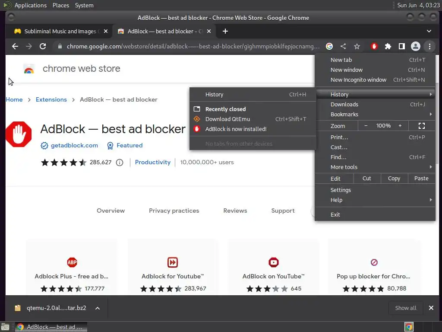
Task: Switch to the Reviews tab
Action: (235, 211)
